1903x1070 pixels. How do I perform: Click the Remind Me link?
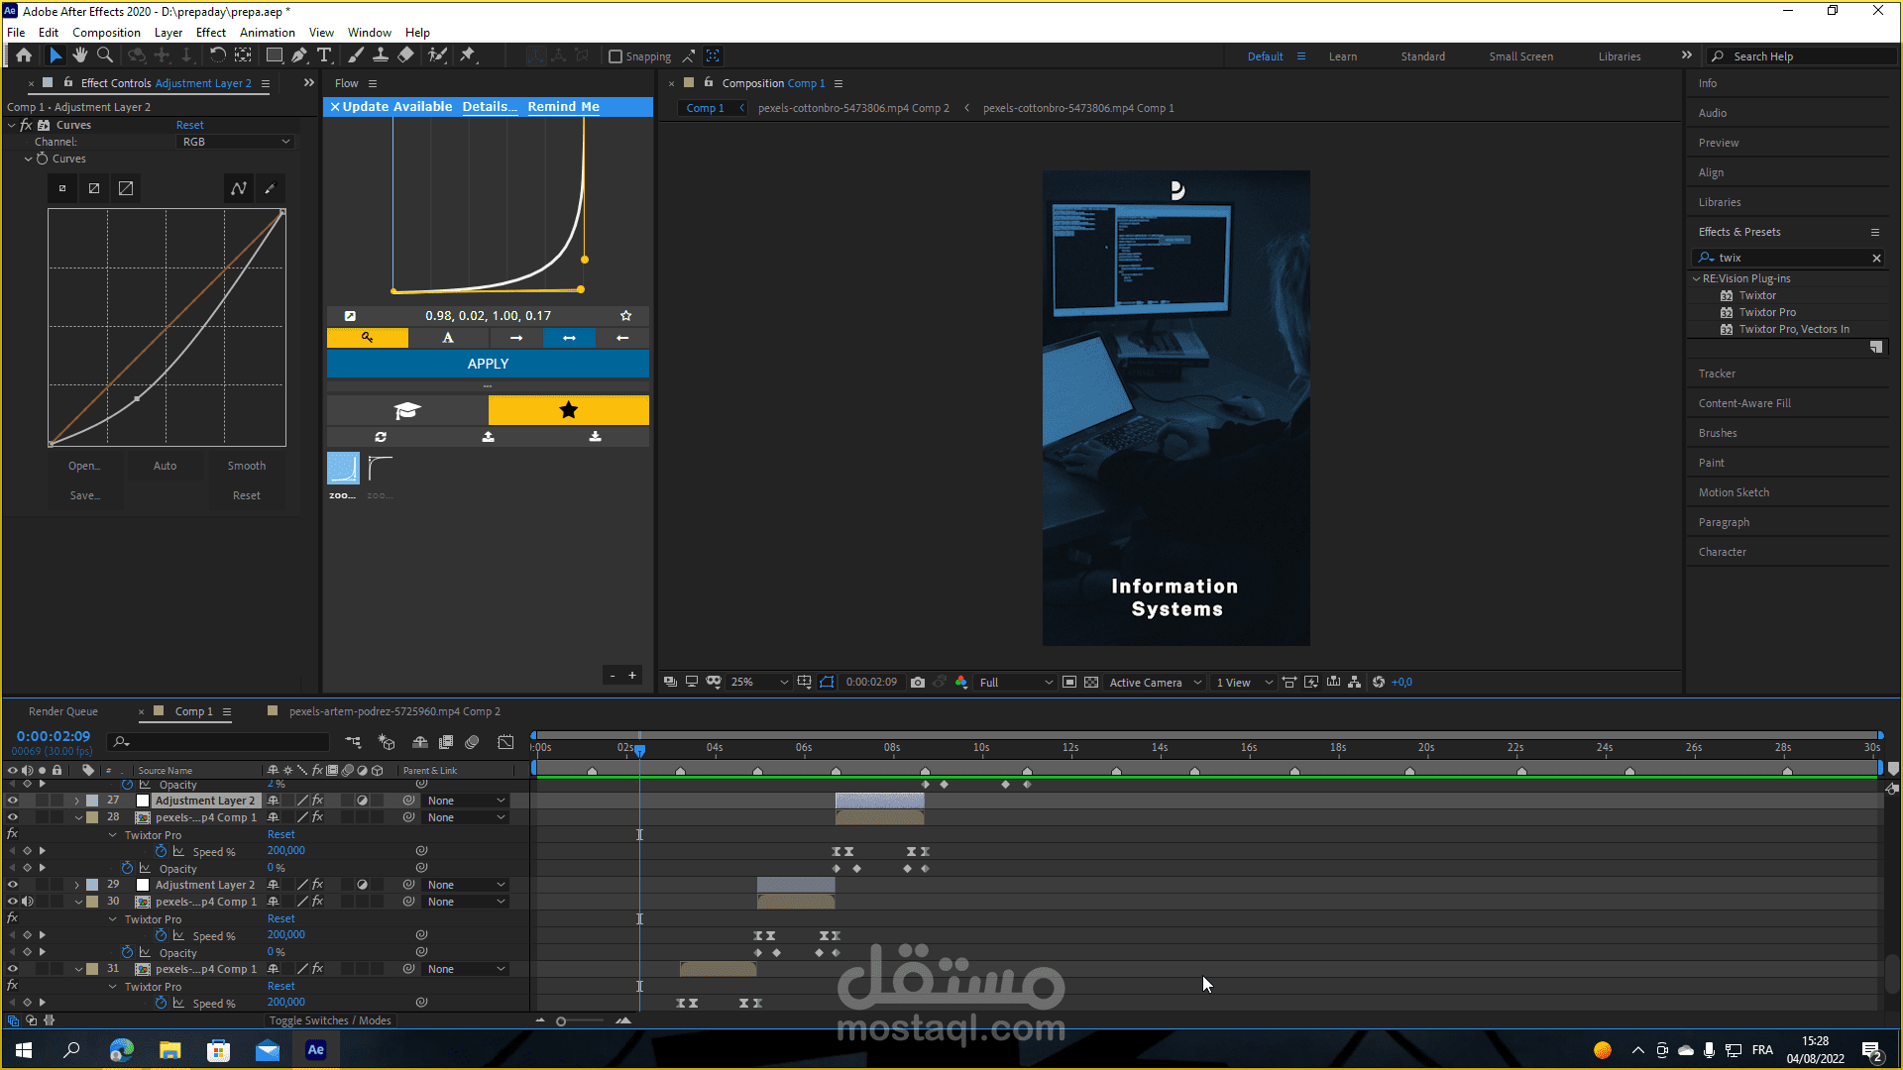click(x=563, y=107)
